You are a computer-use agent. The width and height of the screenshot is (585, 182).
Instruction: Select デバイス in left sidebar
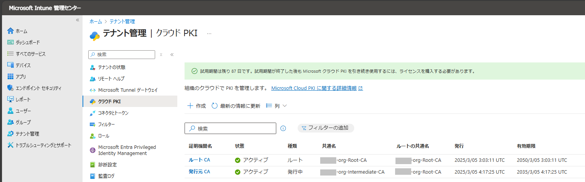click(x=23, y=65)
